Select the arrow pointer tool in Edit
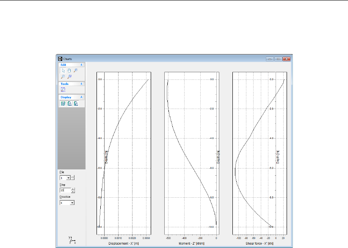Image resolution: width=348 pixels, height=248 pixels. coord(63,71)
